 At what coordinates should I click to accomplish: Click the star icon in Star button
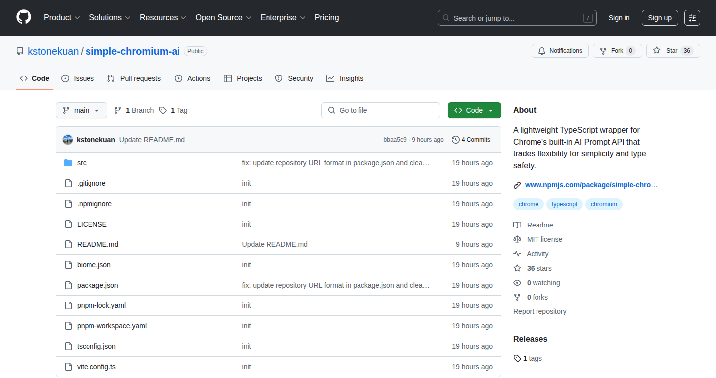657,51
